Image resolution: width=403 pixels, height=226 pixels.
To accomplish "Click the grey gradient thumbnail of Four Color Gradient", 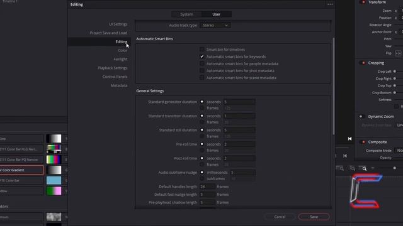I will (x=54, y=170).
